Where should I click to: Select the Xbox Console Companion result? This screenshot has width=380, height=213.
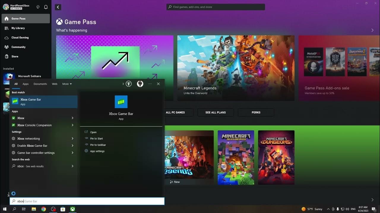point(39,125)
